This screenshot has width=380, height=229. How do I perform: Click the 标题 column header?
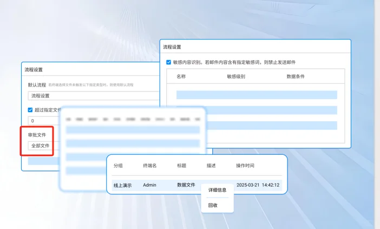181,166
